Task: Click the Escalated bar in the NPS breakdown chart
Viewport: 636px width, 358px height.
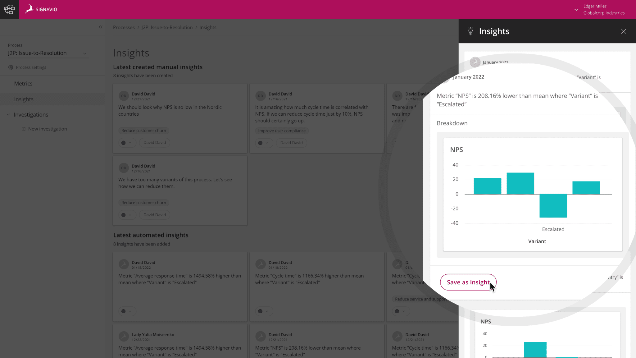Action: click(x=553, y=205)
